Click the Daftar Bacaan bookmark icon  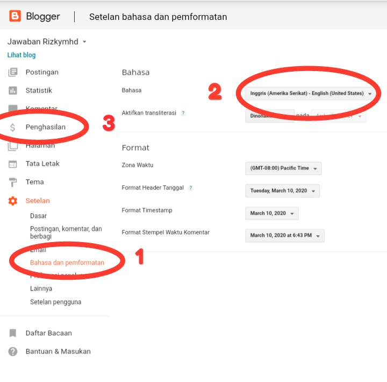(13, 333)
